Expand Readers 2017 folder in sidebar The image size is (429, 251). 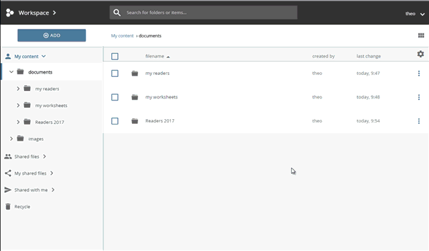click(x=18, y=122)
